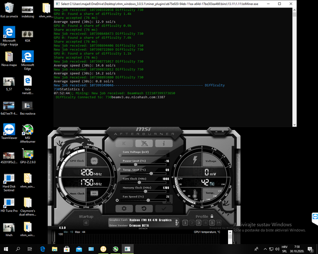
Task: Click the lolMiner console title bar icon
Action: tap(58, 3)
